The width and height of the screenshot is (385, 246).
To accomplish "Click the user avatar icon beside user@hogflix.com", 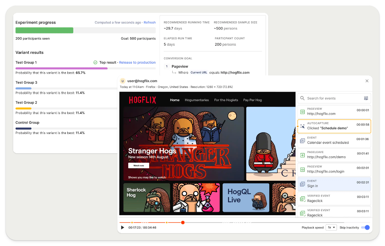I will coord(122,81).
